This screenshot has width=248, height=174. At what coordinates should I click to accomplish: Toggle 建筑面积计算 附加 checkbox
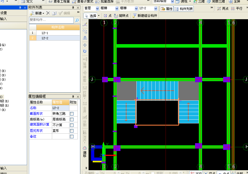pyautogui.click(x=72, y=125)
